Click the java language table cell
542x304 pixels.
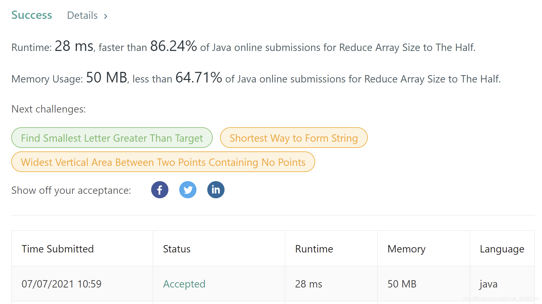point(489,284)
